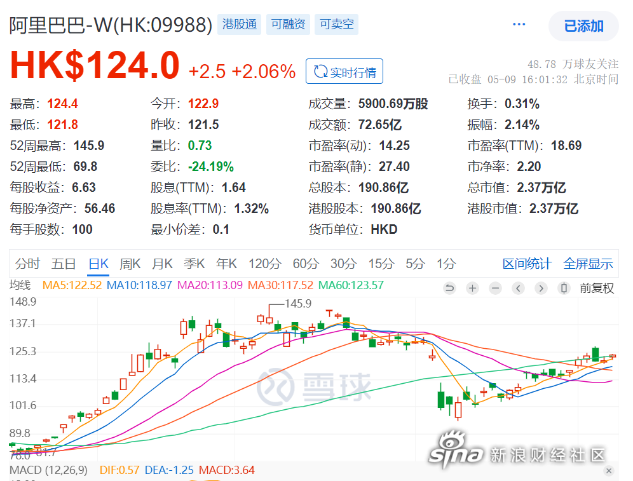Image resolution: width=633 pixels, height=481 pixels.
Task: Select the 日K chart tab
Action: pos(99,264)
